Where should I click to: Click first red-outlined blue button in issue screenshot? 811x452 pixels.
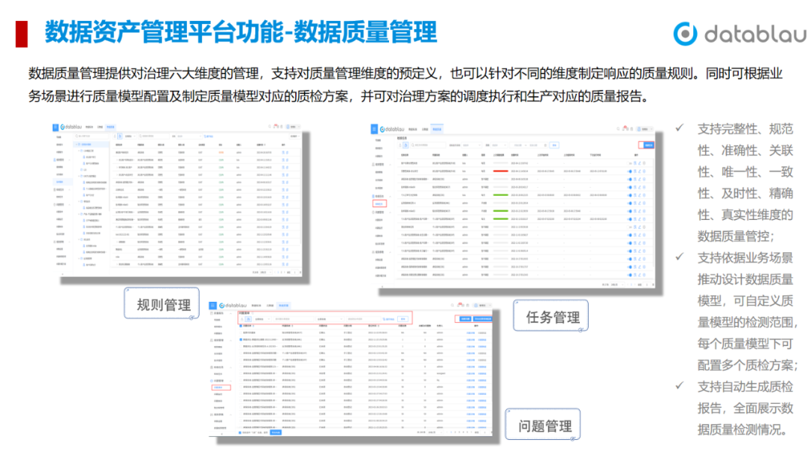tap(466, 318)
